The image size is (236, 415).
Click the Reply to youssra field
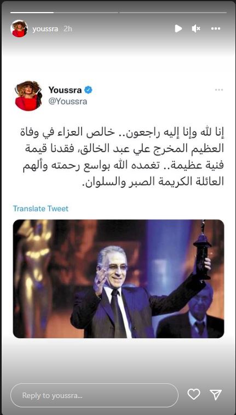[x=94, y=395]
